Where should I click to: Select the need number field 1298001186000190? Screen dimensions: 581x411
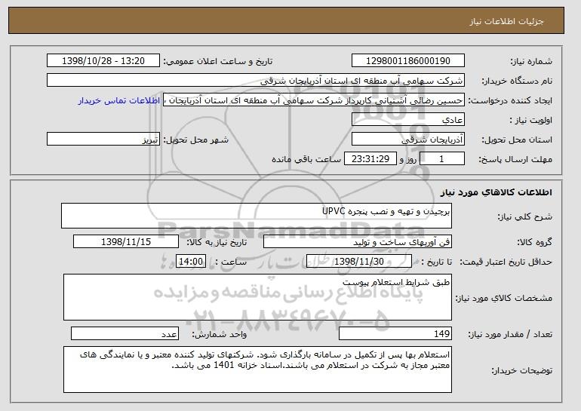pyautogui.click(x=408, y=61)
